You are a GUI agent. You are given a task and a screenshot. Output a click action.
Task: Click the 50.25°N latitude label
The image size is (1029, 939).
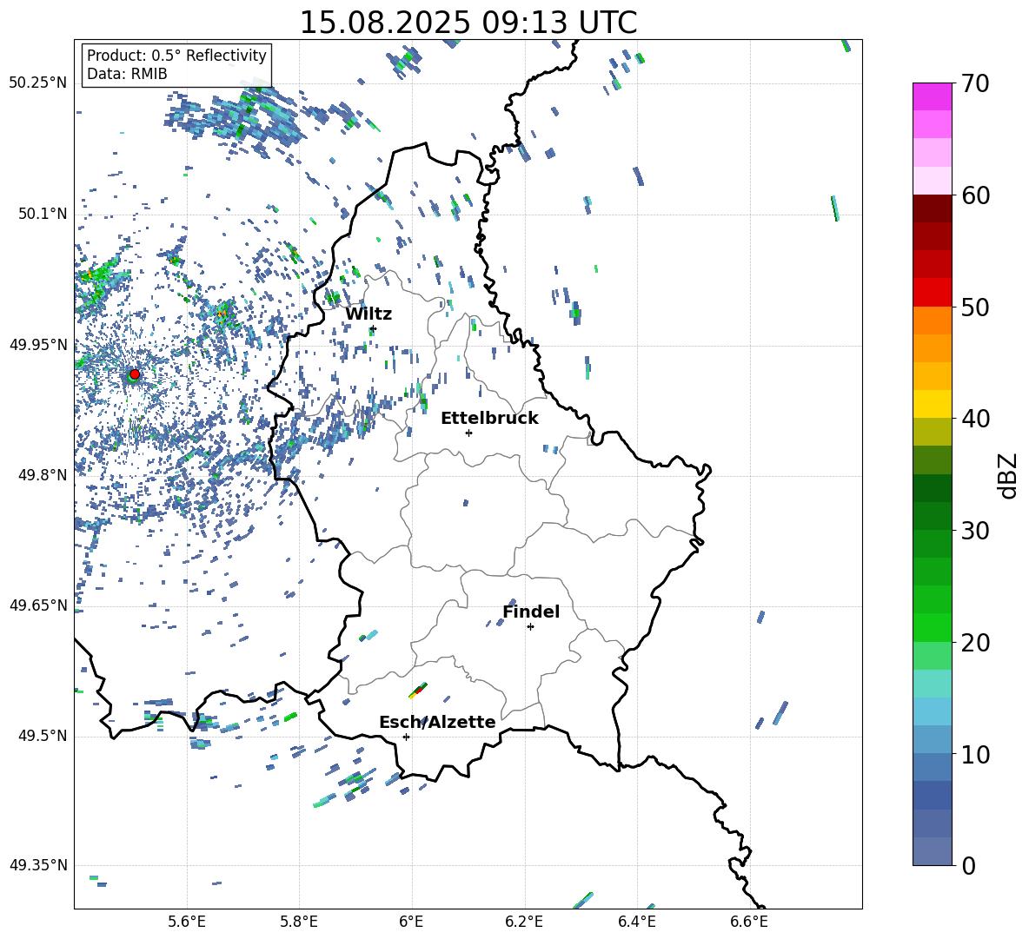coord(38,83)
